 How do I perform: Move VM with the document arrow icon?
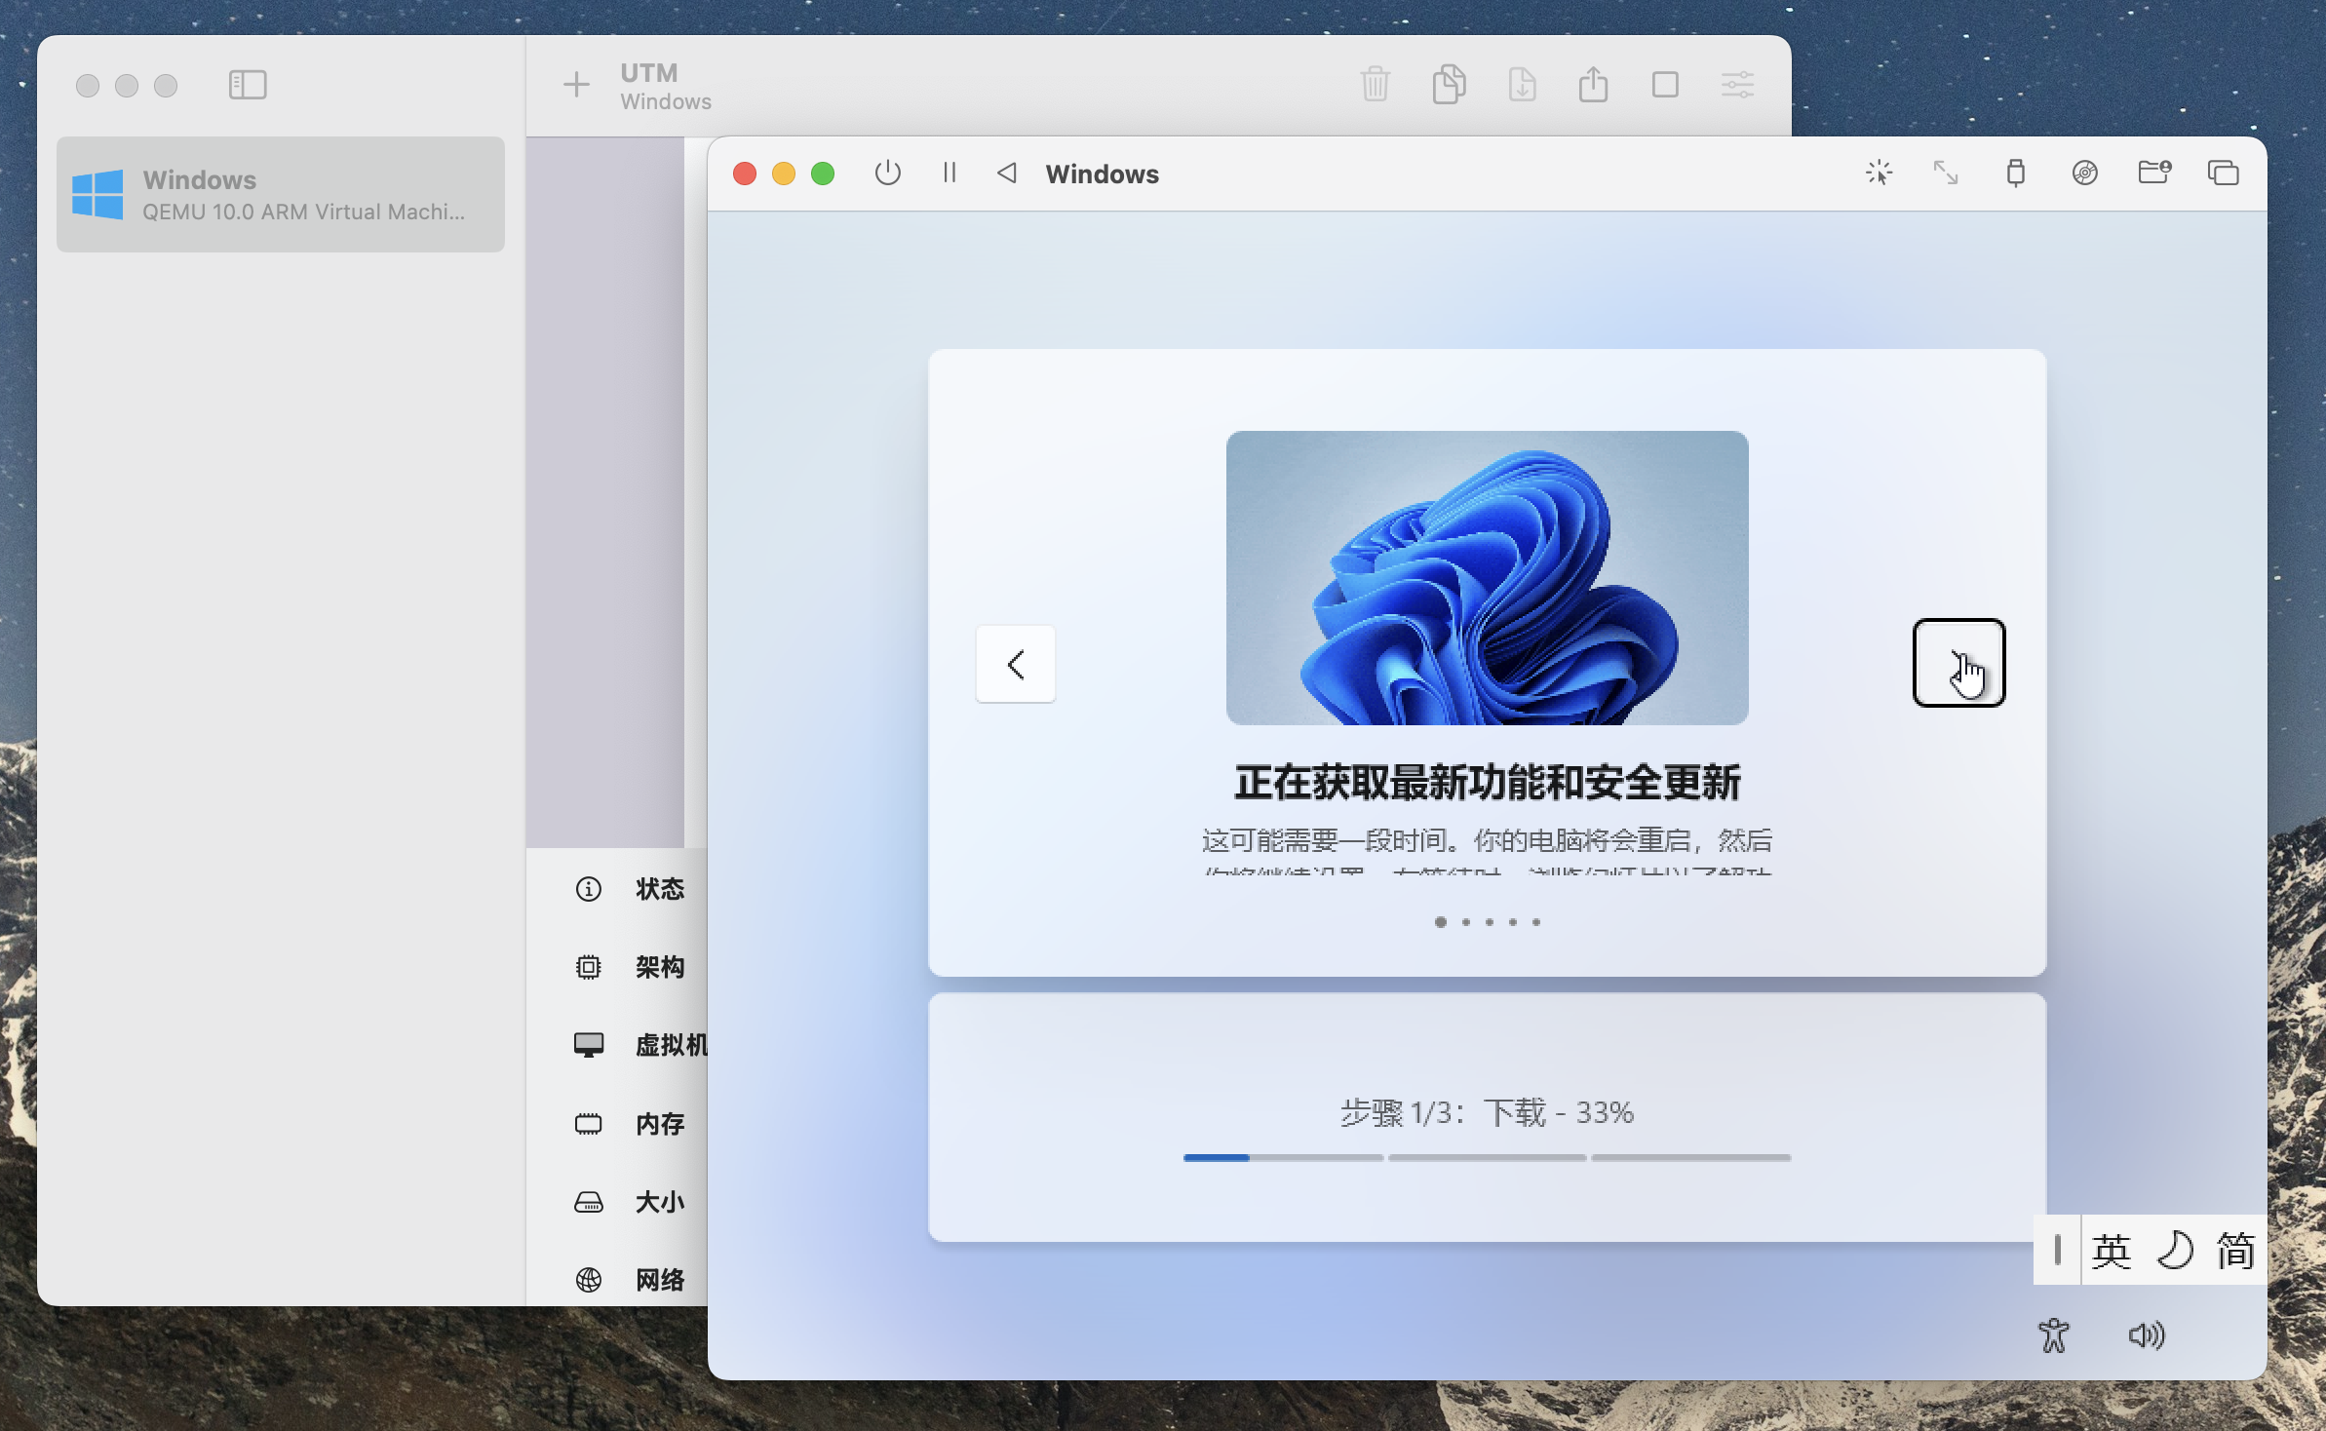(1522, 85)
